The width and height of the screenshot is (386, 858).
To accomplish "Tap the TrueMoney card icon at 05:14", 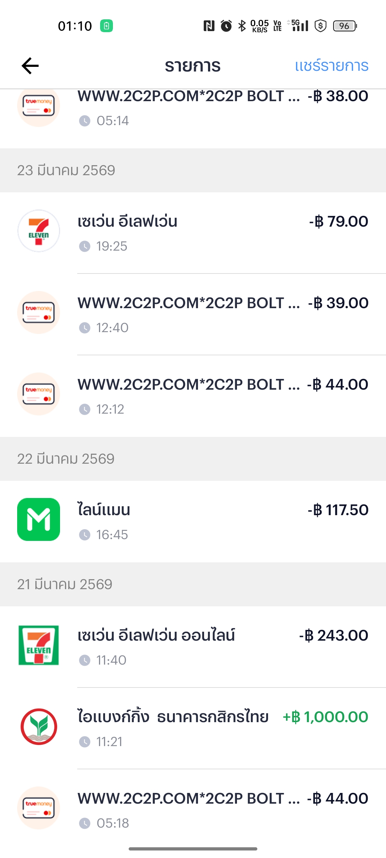I will tap(39, 107).
